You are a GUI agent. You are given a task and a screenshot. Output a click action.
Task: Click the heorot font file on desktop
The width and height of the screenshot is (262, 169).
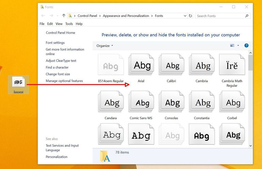(x=18, y=85)
